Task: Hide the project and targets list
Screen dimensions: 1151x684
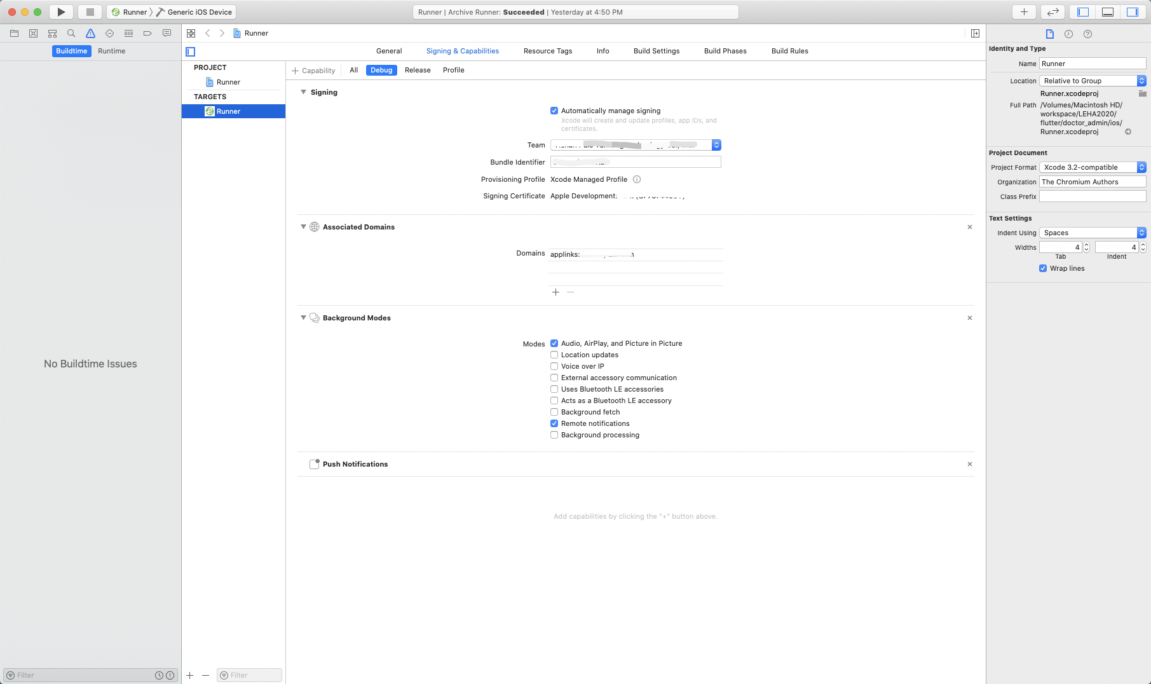Action: pos(190,51)
